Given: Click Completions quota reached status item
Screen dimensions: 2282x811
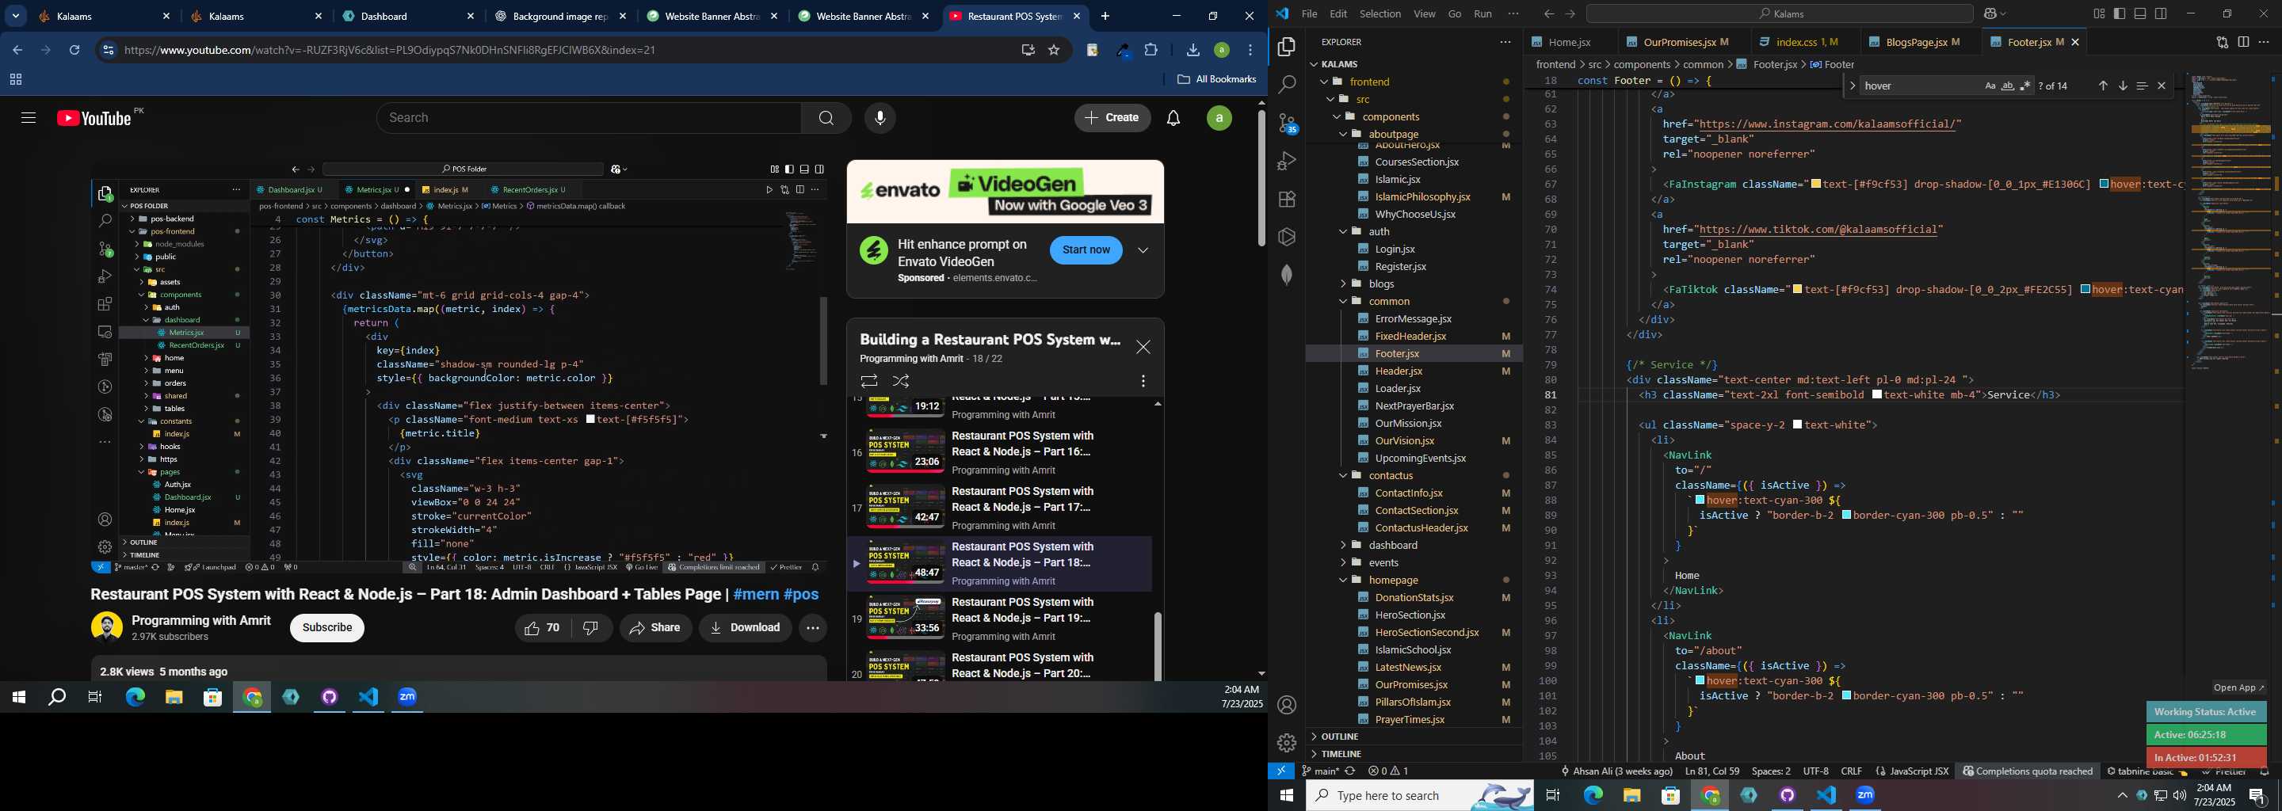Looking at the screenshot, I should (x=2027, y=771).
